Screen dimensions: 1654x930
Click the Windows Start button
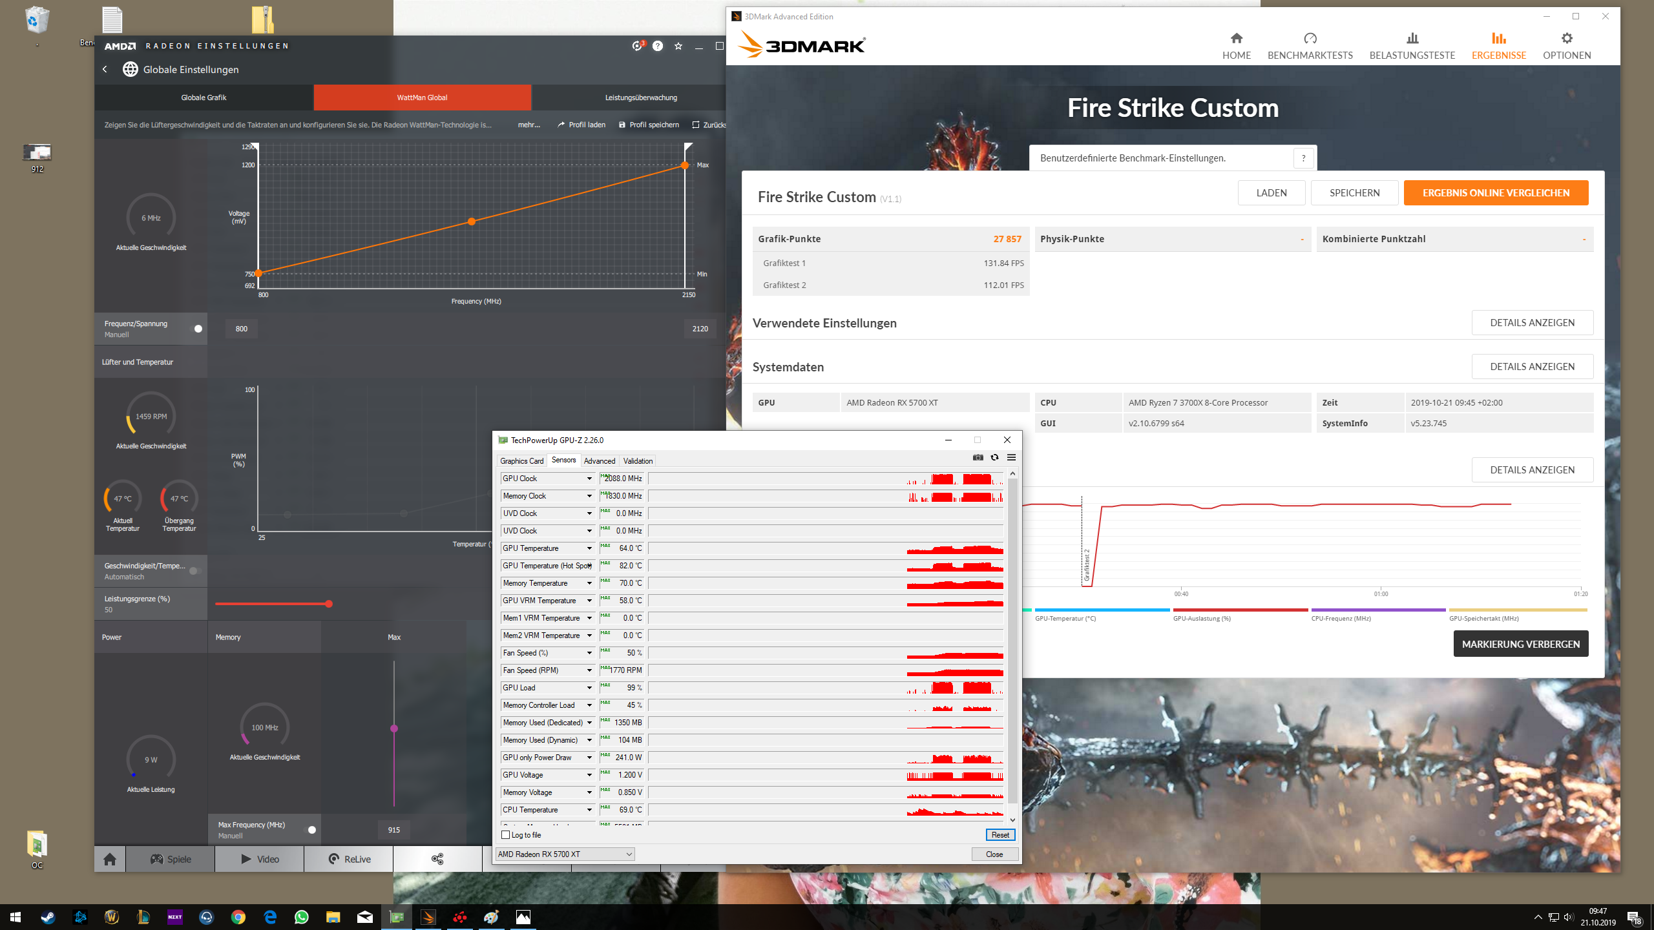coord(16,917)
